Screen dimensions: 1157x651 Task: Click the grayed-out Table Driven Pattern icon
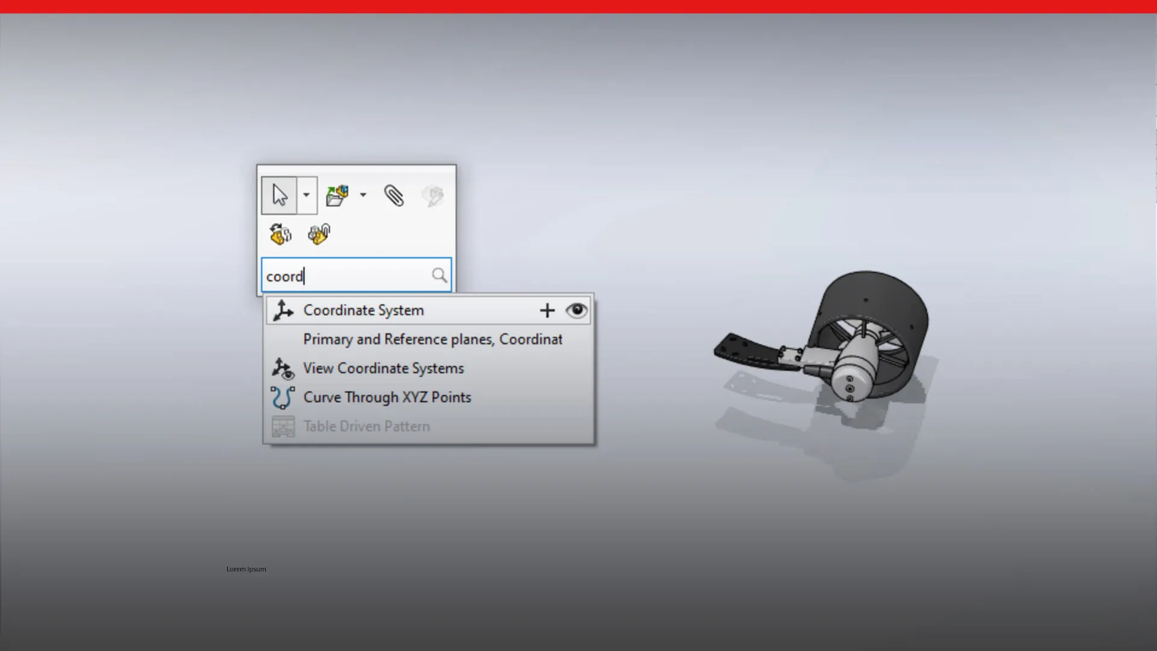point(283,426)
